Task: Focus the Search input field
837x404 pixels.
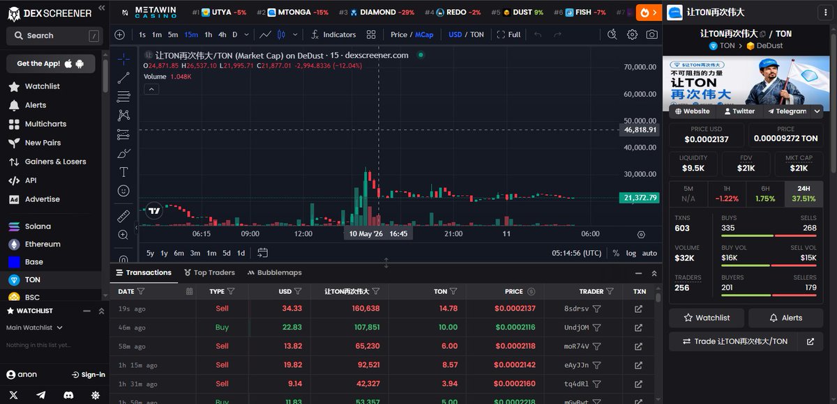Action: coord(54,36)
